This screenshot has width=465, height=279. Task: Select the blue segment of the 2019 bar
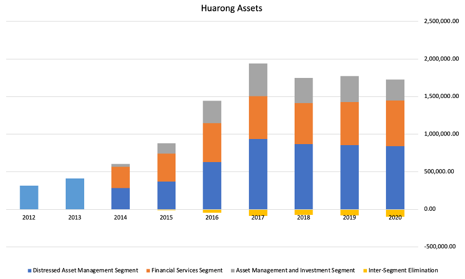[350, 177]
